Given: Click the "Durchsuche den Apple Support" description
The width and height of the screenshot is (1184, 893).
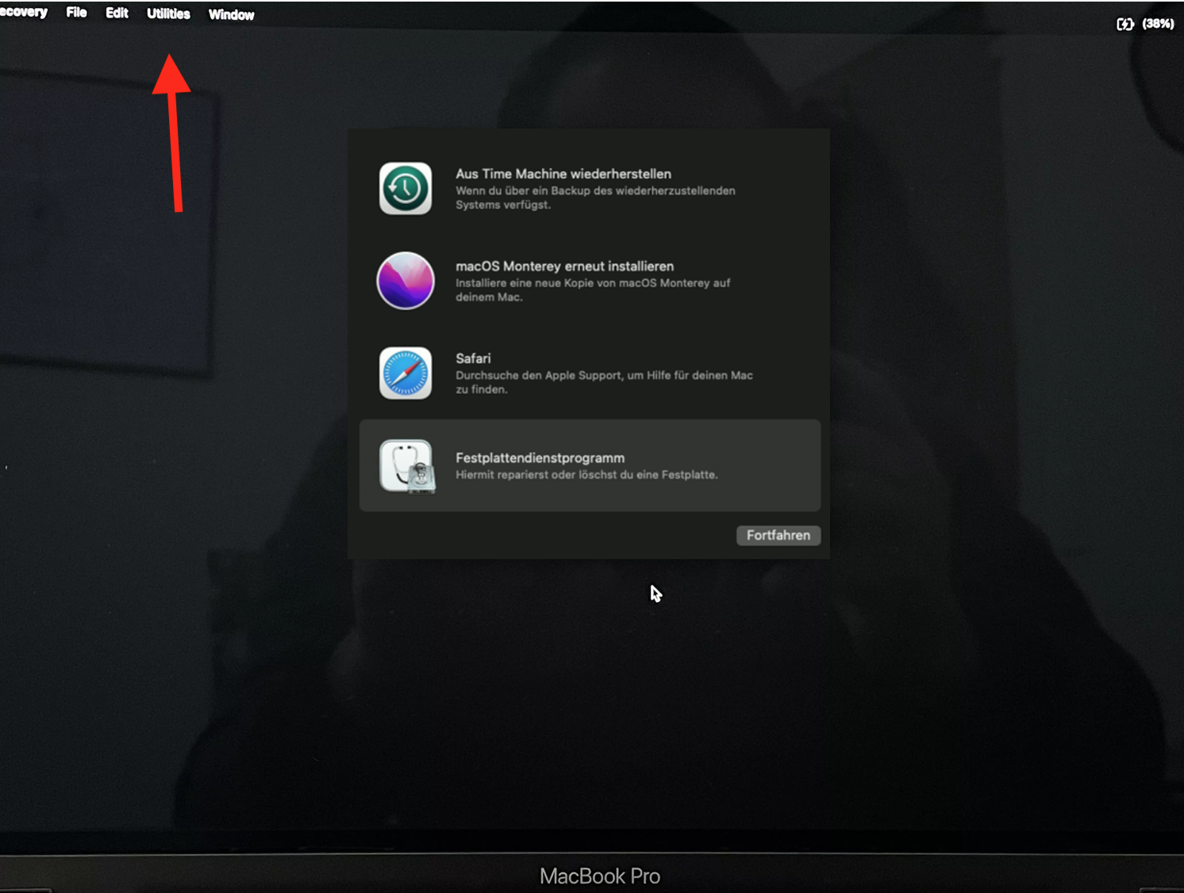Looking at the screenshot, I should click(x=604, y=382).
